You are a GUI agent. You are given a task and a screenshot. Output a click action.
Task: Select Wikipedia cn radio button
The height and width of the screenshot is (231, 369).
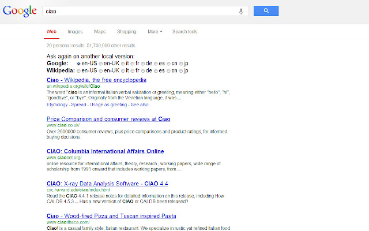pos(168,70)
